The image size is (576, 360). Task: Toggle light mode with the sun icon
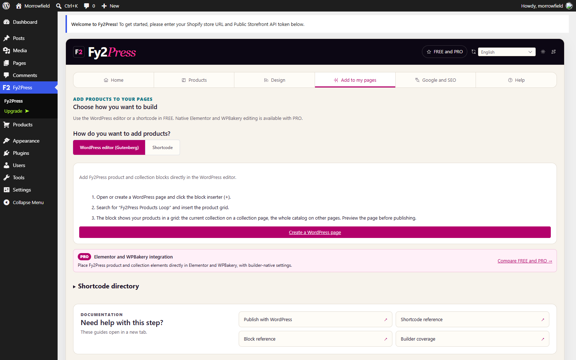click(543, 52)
